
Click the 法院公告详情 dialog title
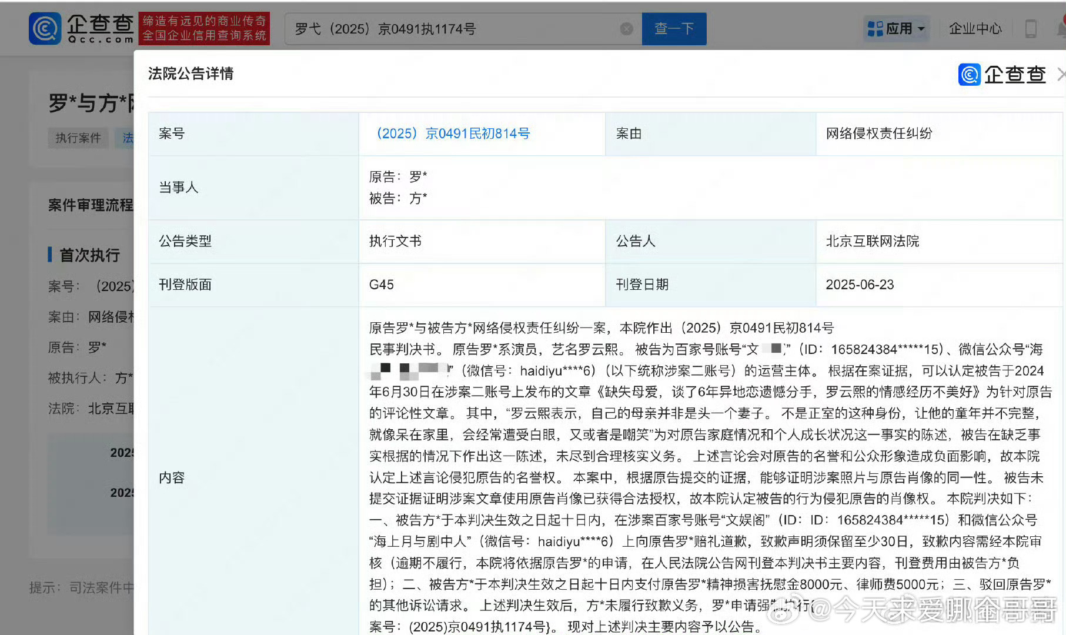(x=191, y=73)
